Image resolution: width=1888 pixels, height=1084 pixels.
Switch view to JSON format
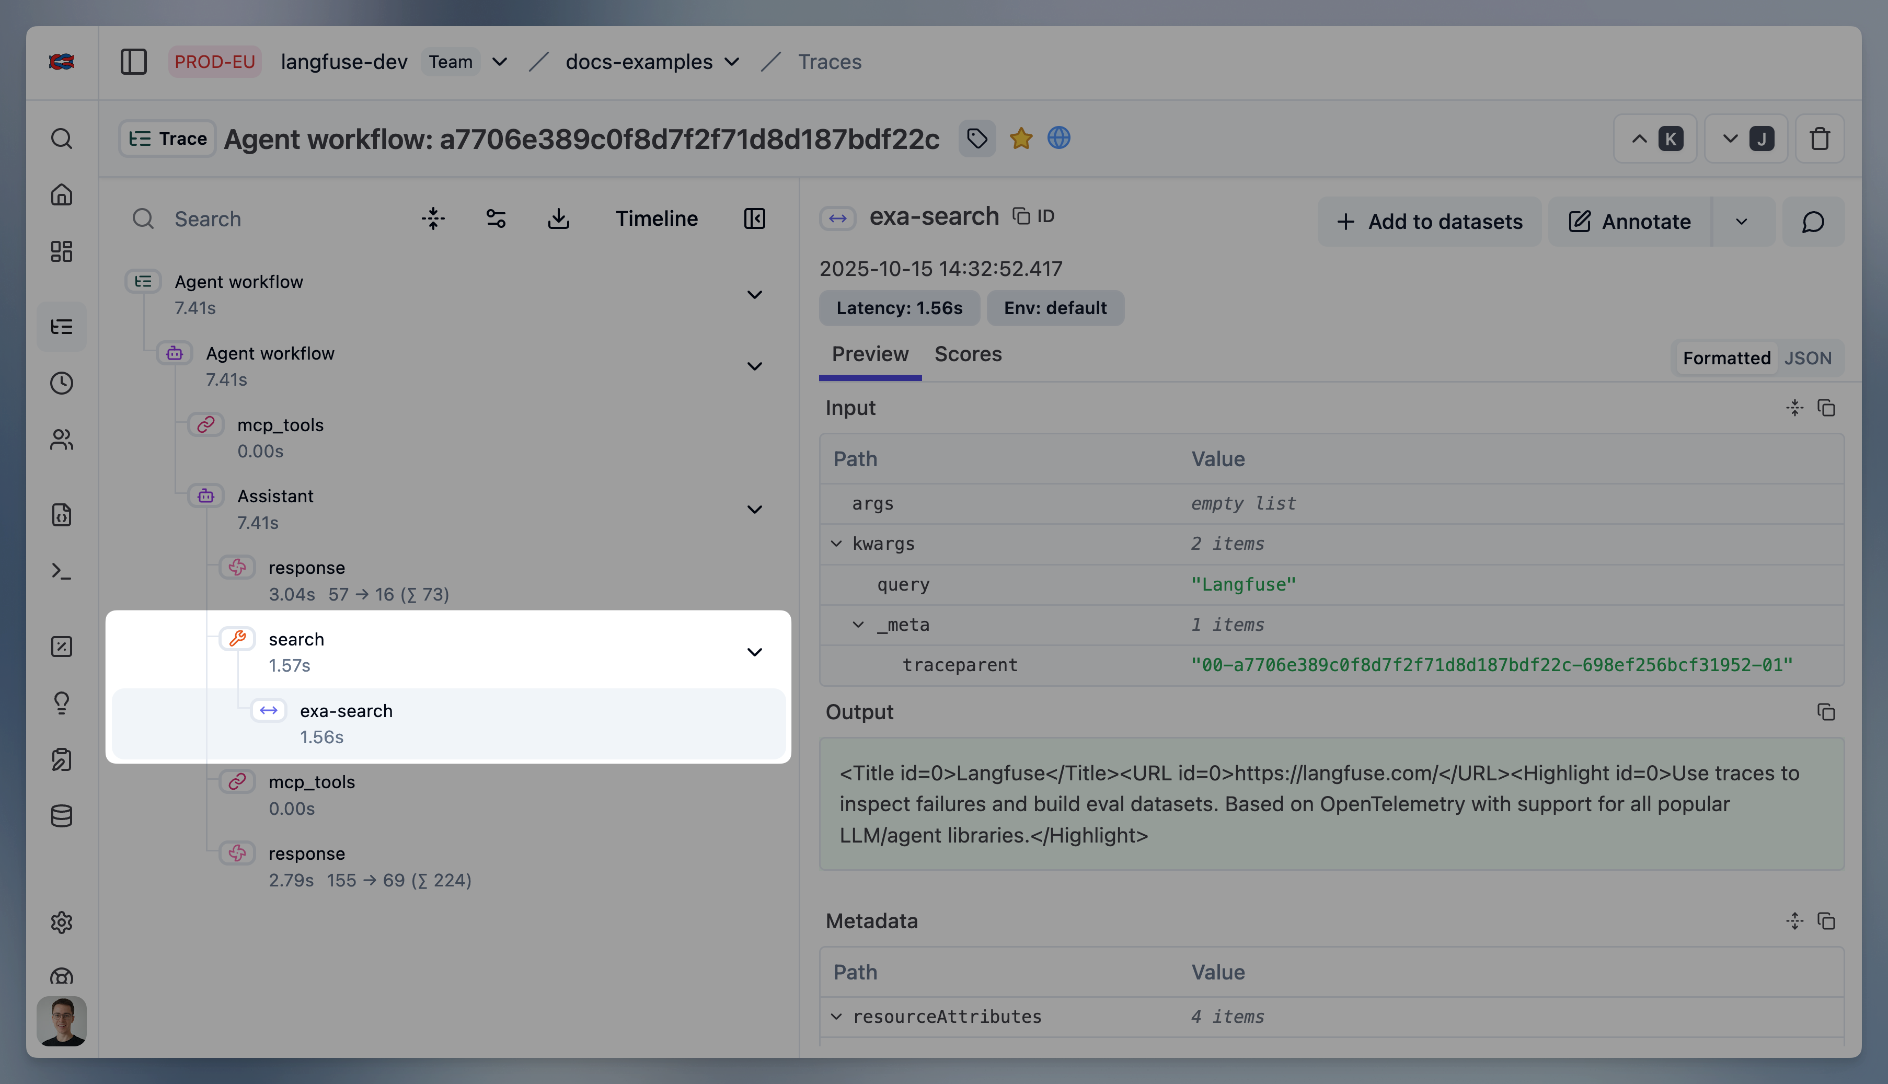(1808, 358)
